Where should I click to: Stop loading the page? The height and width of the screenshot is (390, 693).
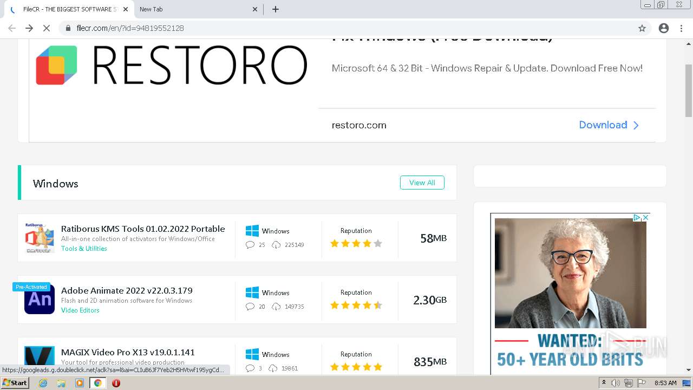[x=47, y=28]
